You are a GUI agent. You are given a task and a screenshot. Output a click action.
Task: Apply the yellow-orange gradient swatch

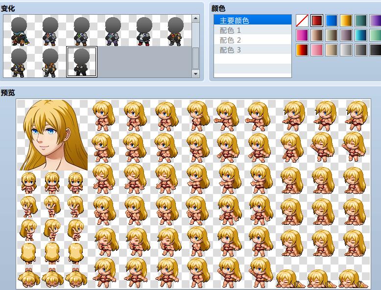click(x=346, y=21)
